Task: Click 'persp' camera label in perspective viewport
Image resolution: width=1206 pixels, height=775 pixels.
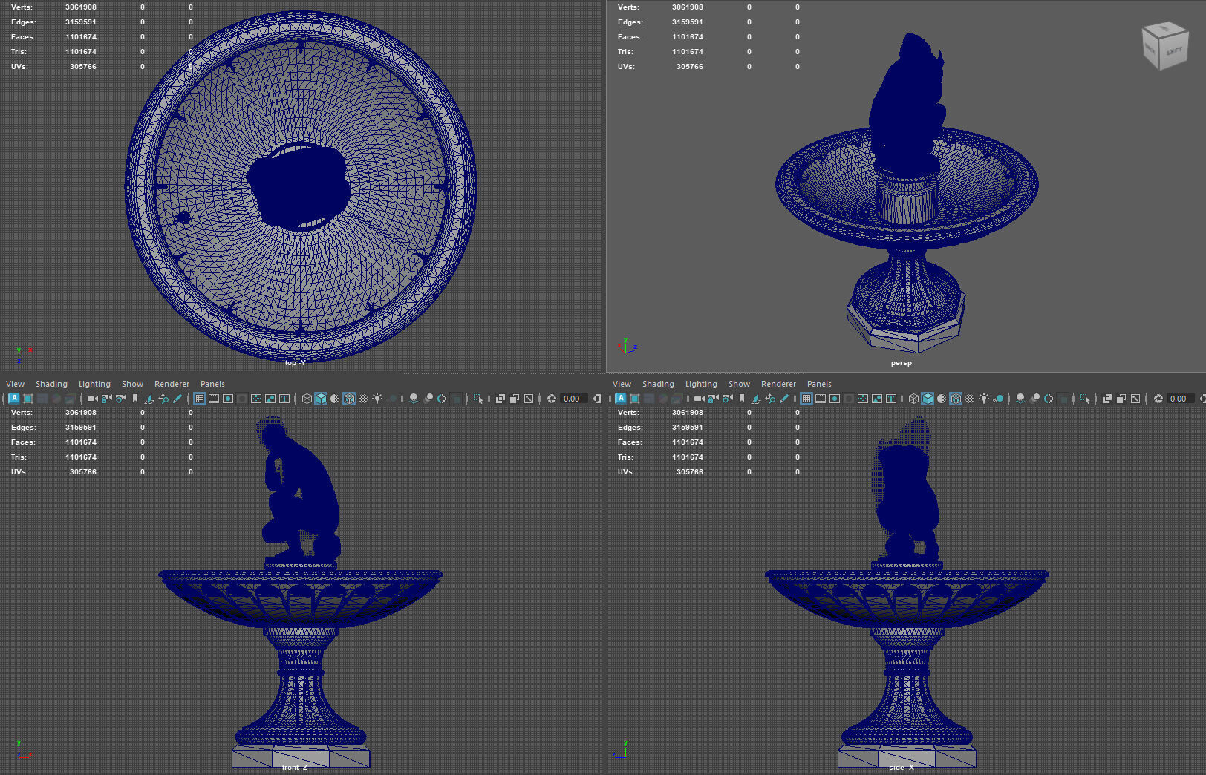Action: pyautogui.click(x=901, y=363)
